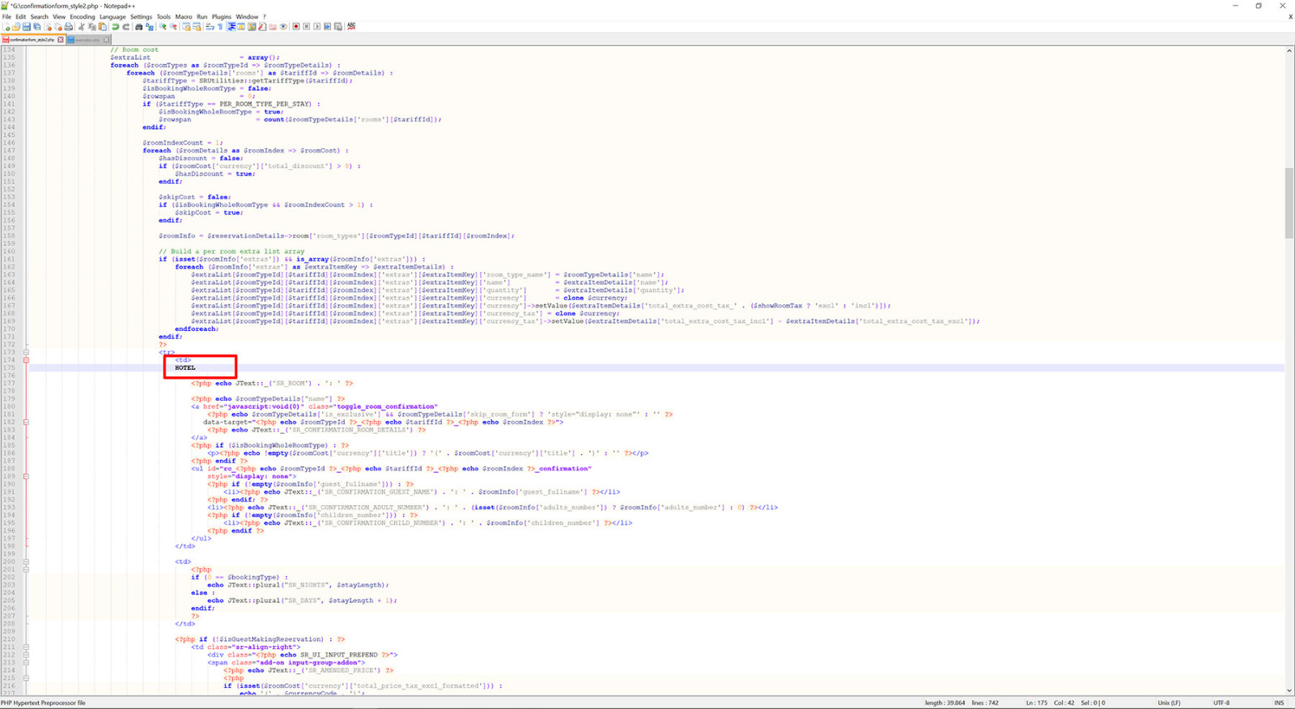1295x709 pixels.
Task: Place cursor on HOTEL text at line 175
Action: coord(185,368)
